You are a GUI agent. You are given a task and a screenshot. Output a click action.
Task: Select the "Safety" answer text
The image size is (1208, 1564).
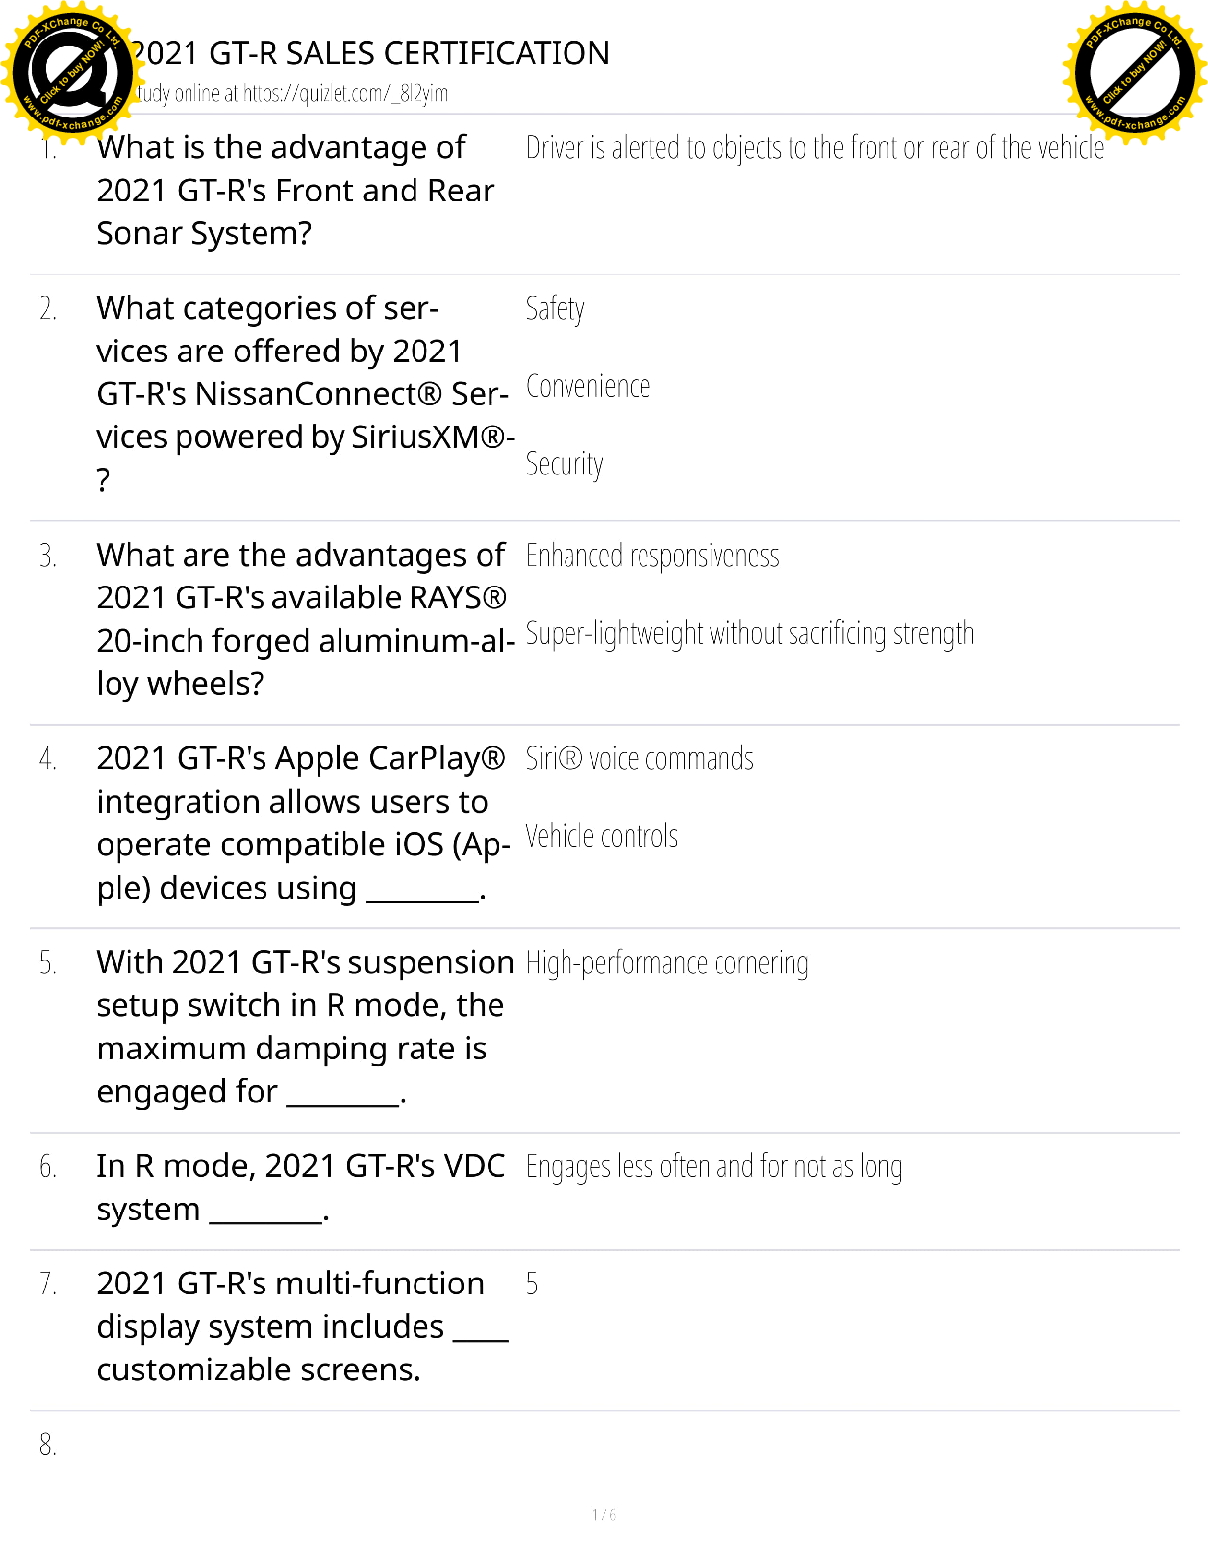pos(555,309)
